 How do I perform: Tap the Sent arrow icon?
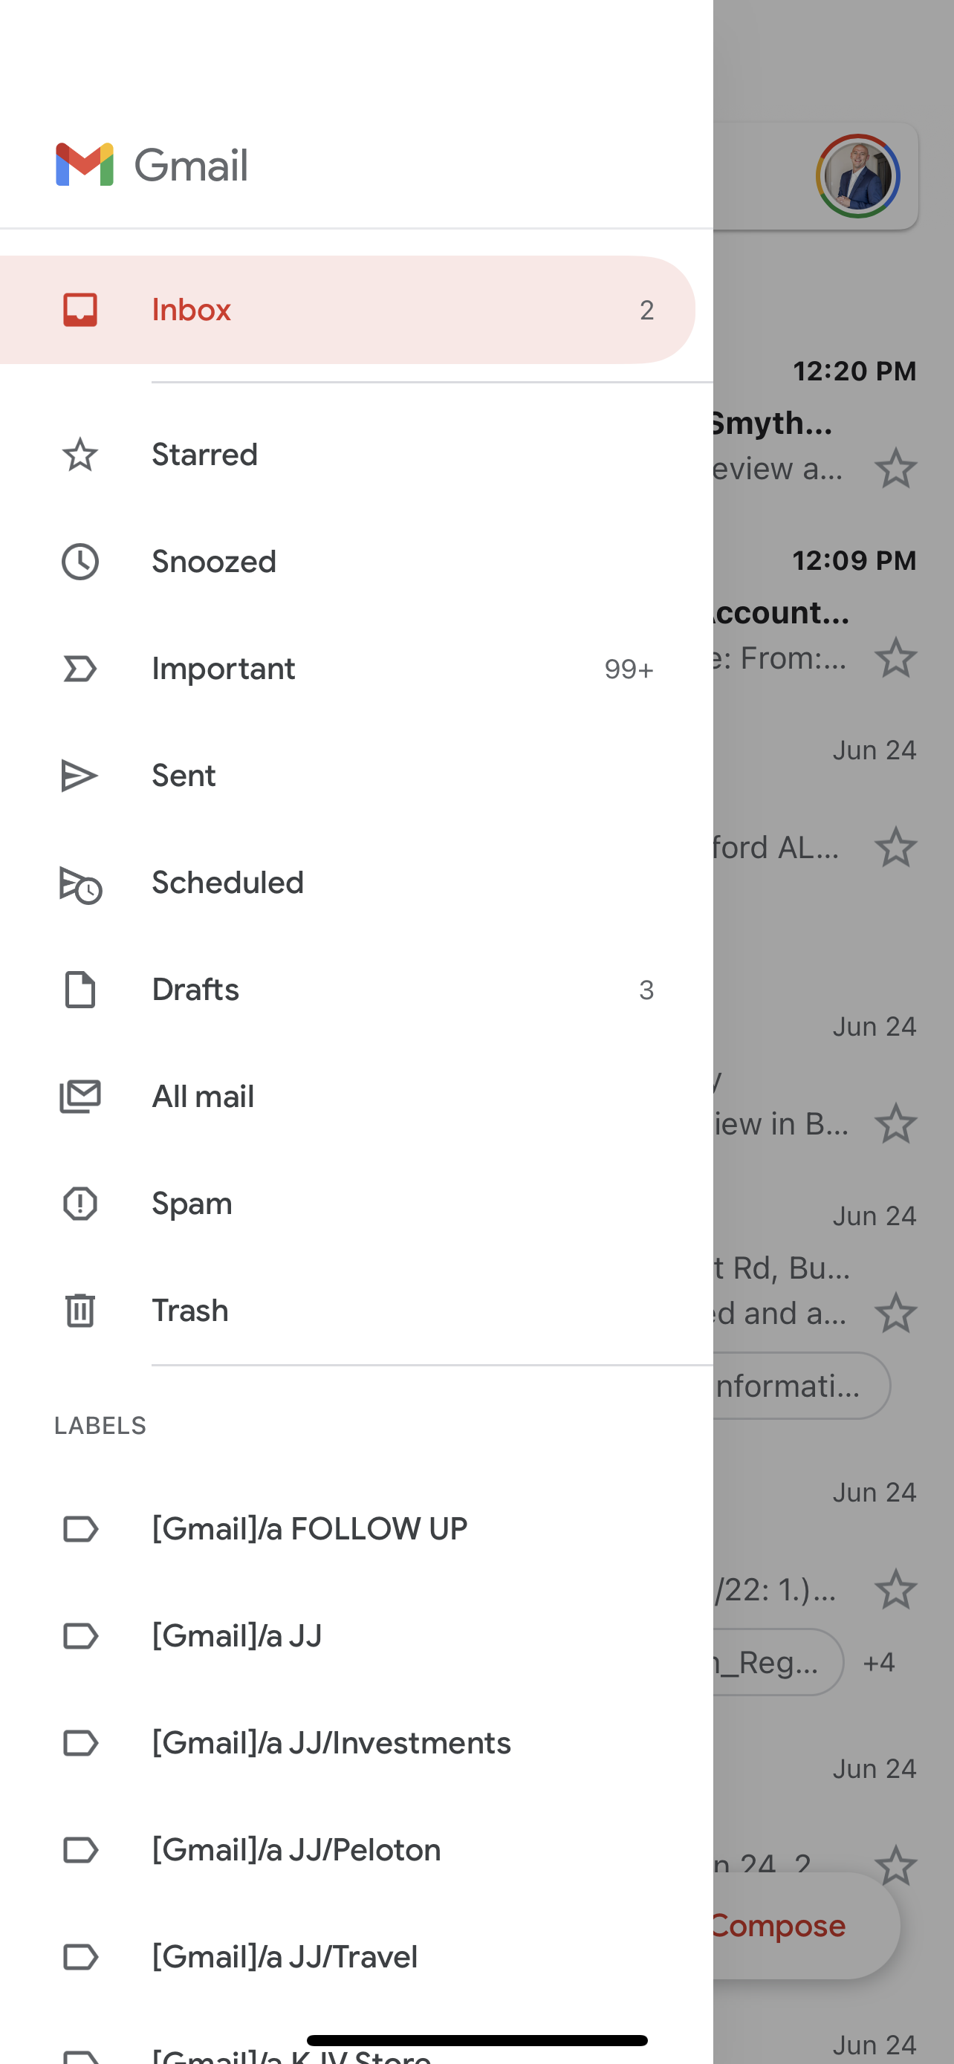coord(80,776)
